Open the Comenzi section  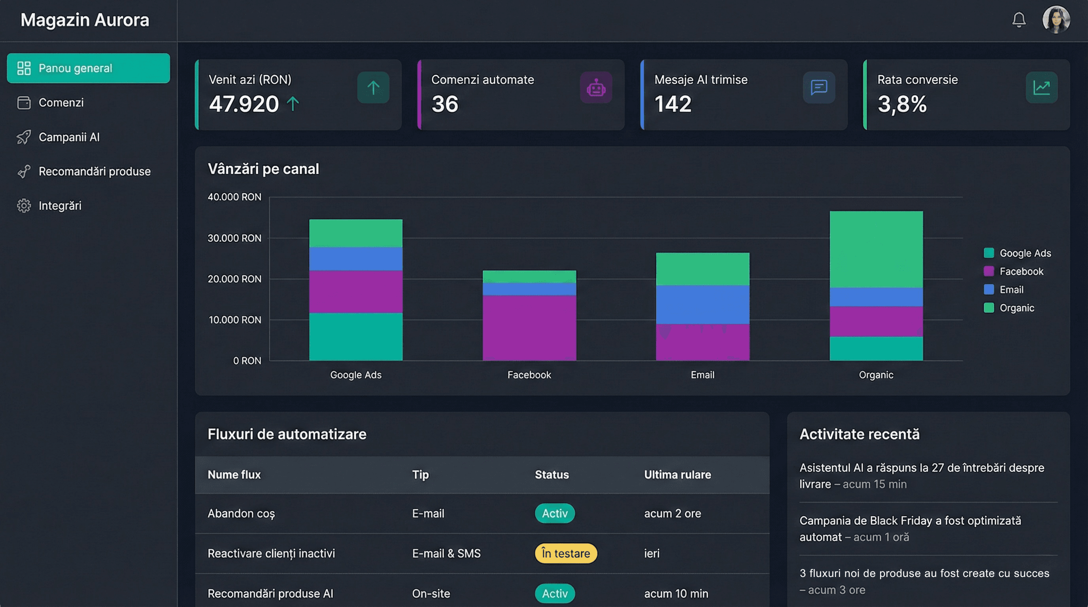pyautogui.click(x=61, y=102)
